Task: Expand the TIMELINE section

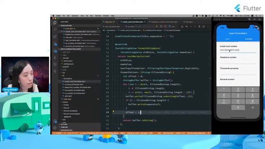Action: 64,127
